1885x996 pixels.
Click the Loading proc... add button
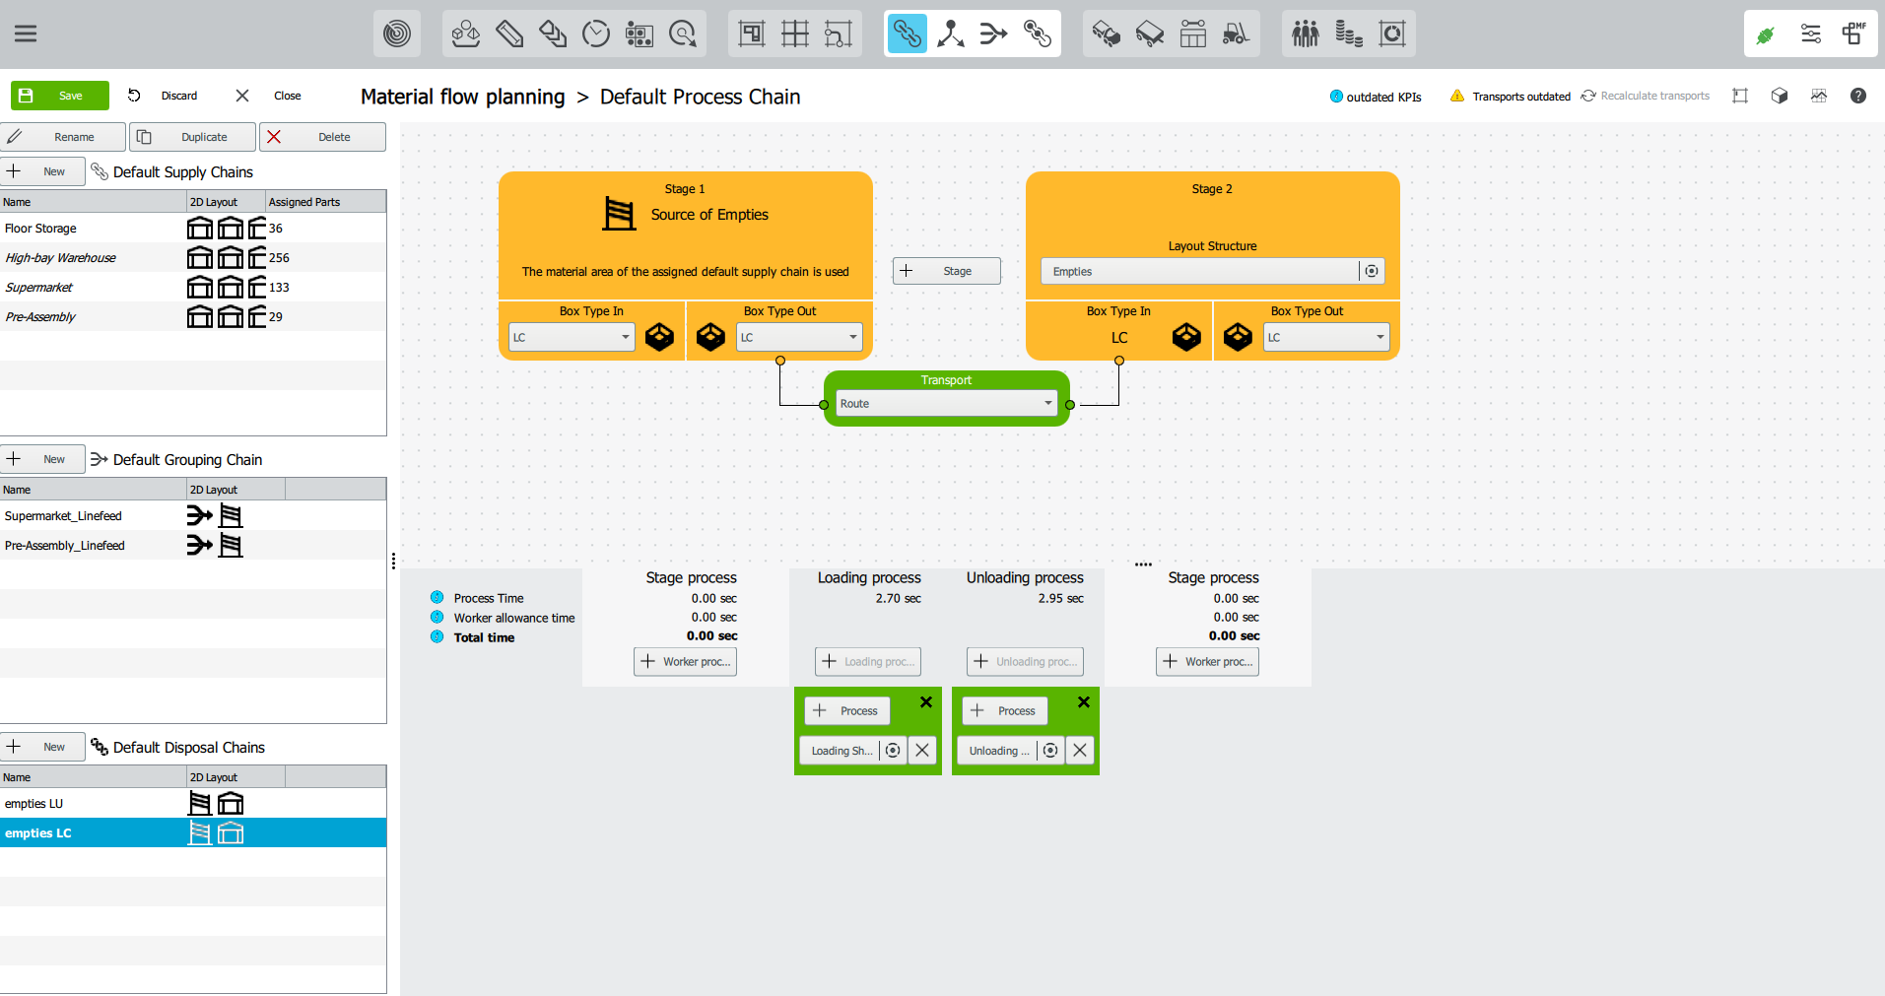click(868, 661)
